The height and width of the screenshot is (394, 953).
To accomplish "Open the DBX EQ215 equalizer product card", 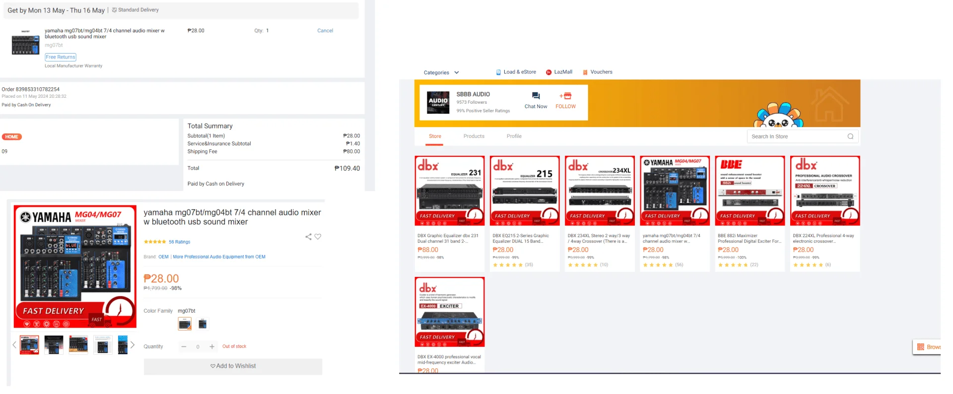I will pyautogui.click(x=525, y=213).
